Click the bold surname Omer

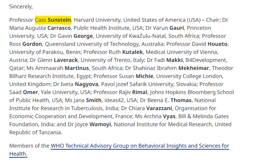[x=30, y=92]
